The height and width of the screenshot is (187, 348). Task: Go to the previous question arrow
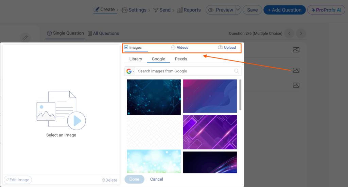[290, 33]
